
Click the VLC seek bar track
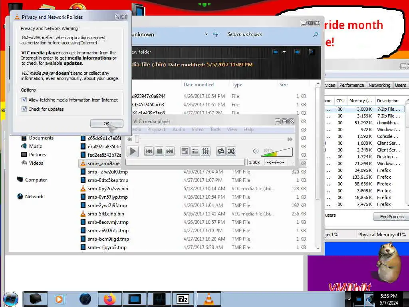point(211,139)
